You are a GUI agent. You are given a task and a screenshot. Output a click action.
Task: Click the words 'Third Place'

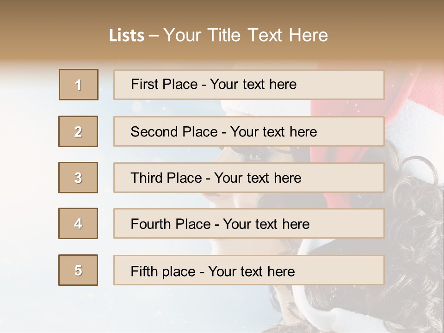pos(166,178)
